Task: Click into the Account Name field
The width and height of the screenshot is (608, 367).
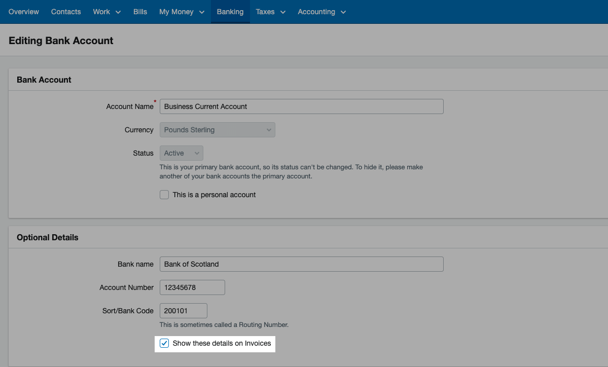Action: [301, 106]
